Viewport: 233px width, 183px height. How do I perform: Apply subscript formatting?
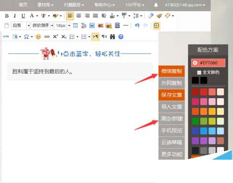tap(64, 37)
